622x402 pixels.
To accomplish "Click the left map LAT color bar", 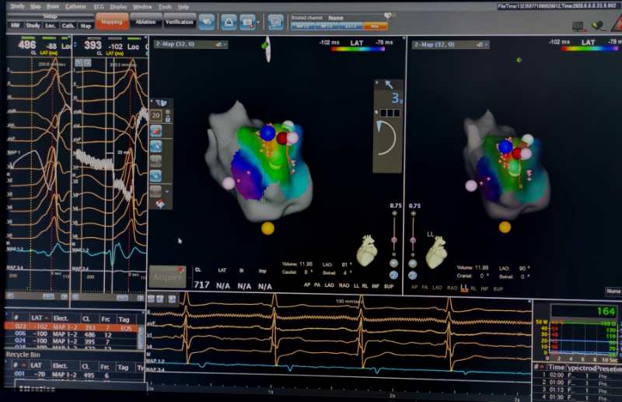I will pos(358,49).
